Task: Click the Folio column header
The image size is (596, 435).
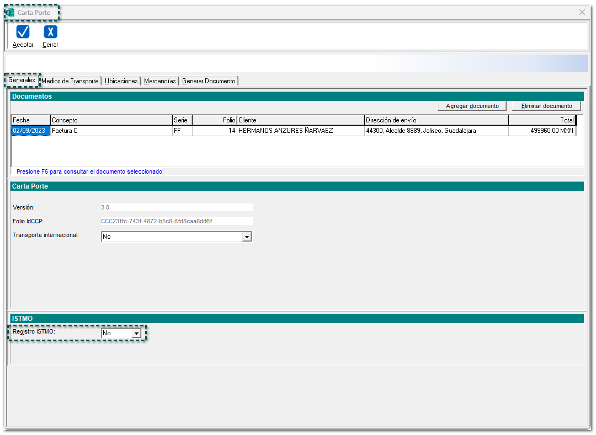Action: click(215, 120)
